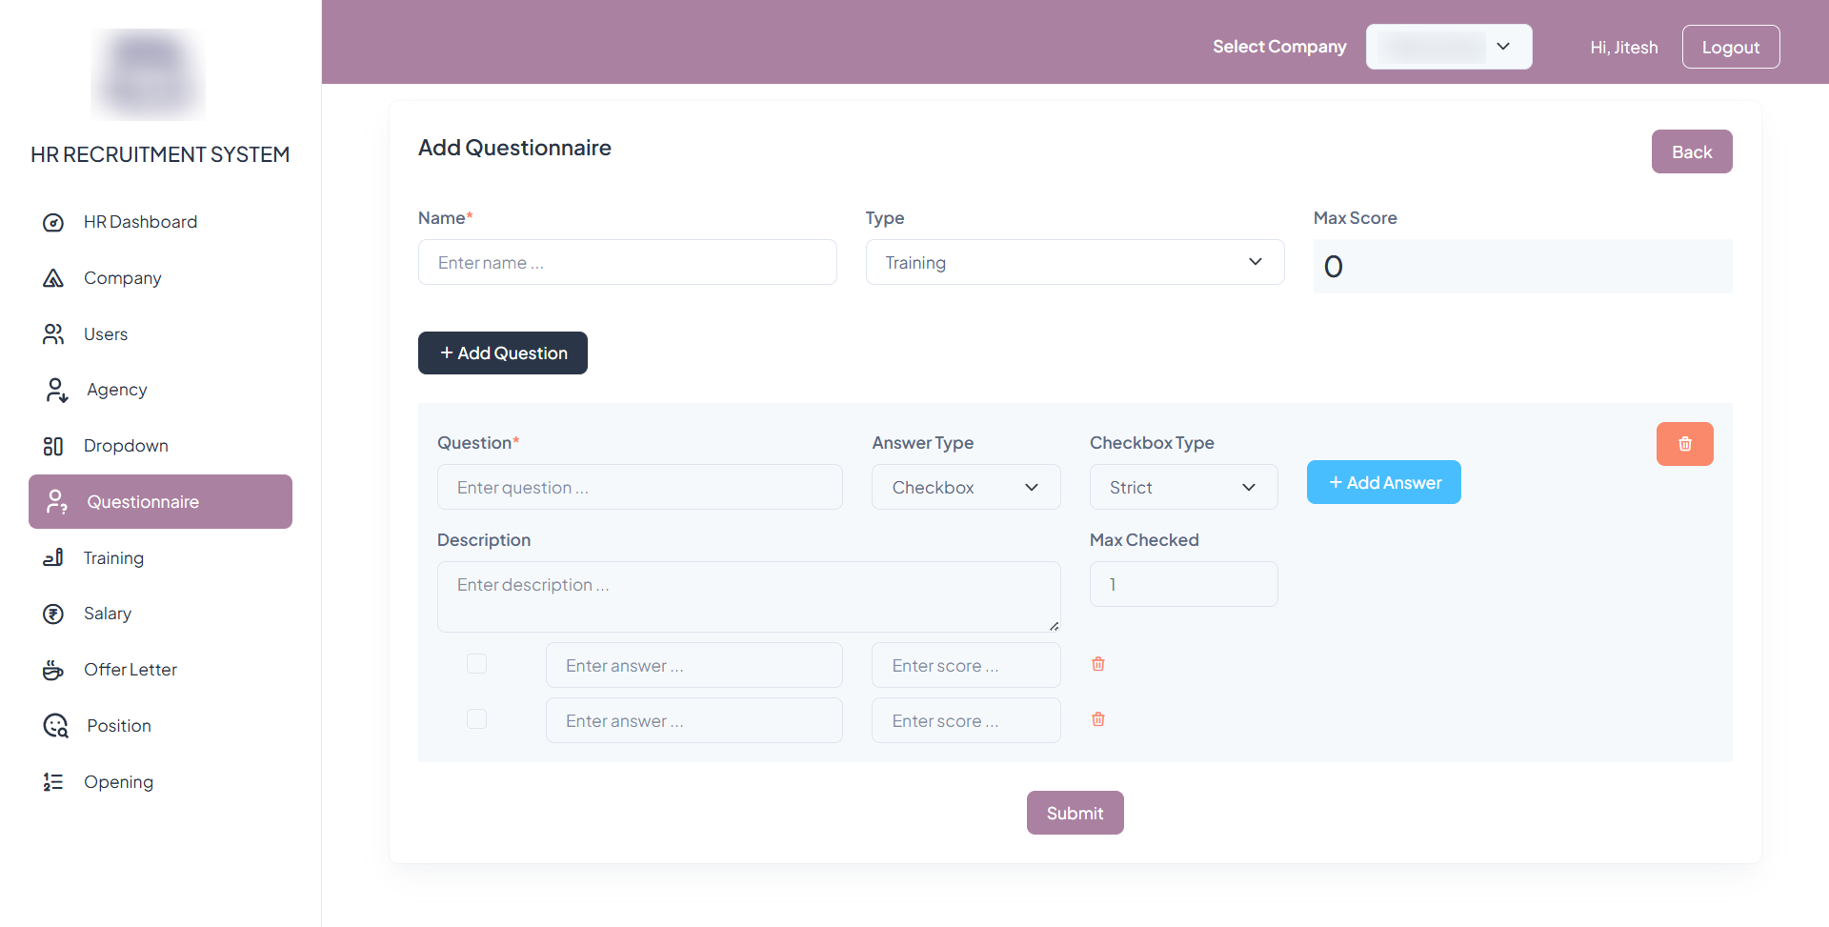The width and height of the screenshot is (1829, 927).
Task: Click the Company triangle icon
Action: pos(53,278)
